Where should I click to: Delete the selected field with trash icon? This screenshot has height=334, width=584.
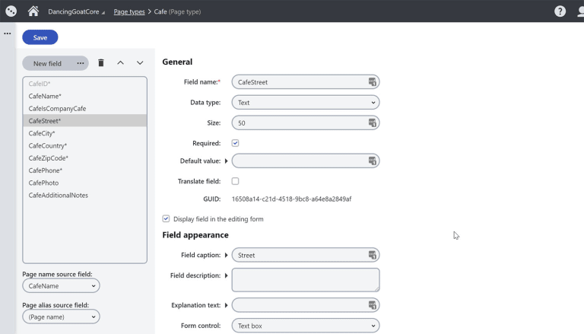[x=101, y=63]
